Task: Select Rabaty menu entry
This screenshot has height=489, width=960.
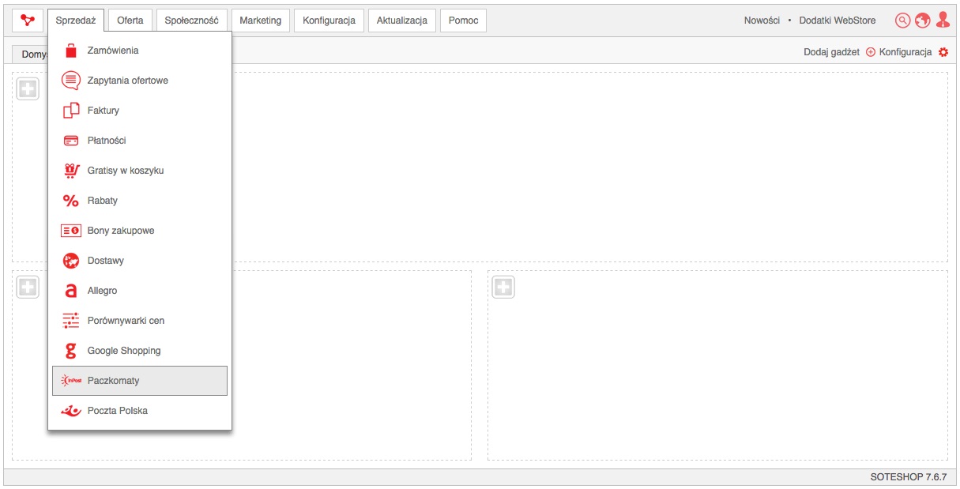Action: 140,201
